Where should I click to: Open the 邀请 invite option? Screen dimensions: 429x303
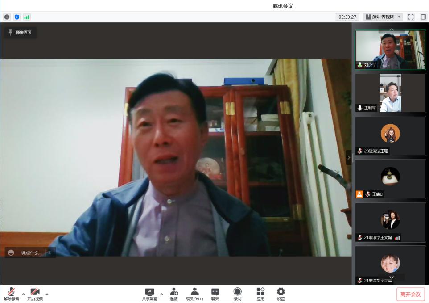[x=174, y=294]
